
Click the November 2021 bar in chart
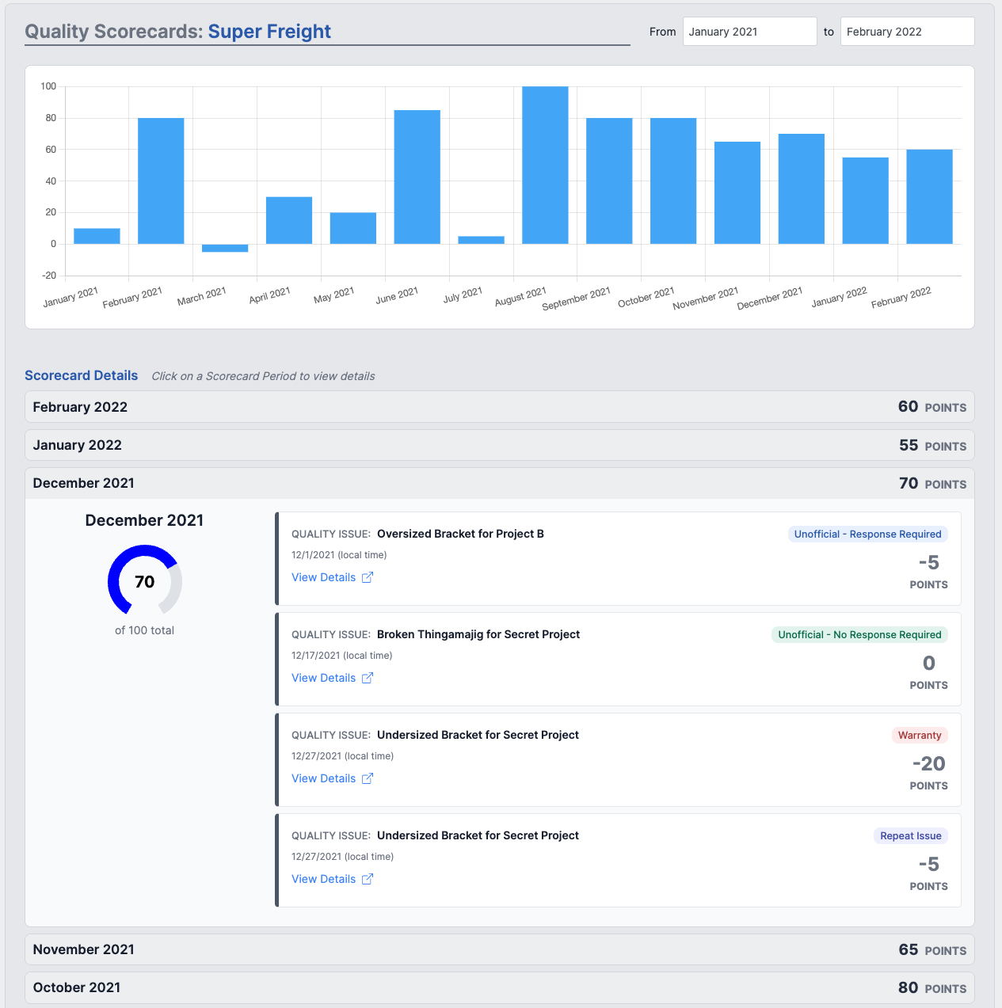(737, 192)
